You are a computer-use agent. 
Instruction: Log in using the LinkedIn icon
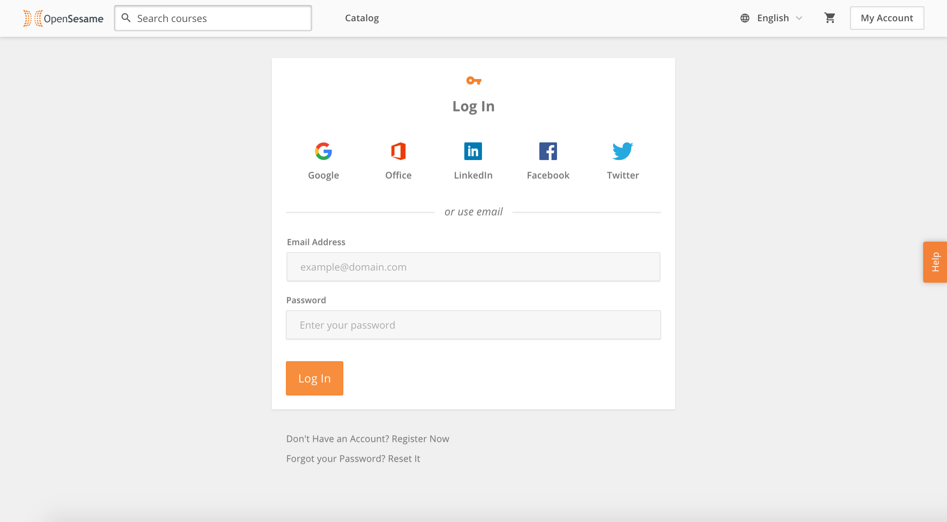point(473,151)
